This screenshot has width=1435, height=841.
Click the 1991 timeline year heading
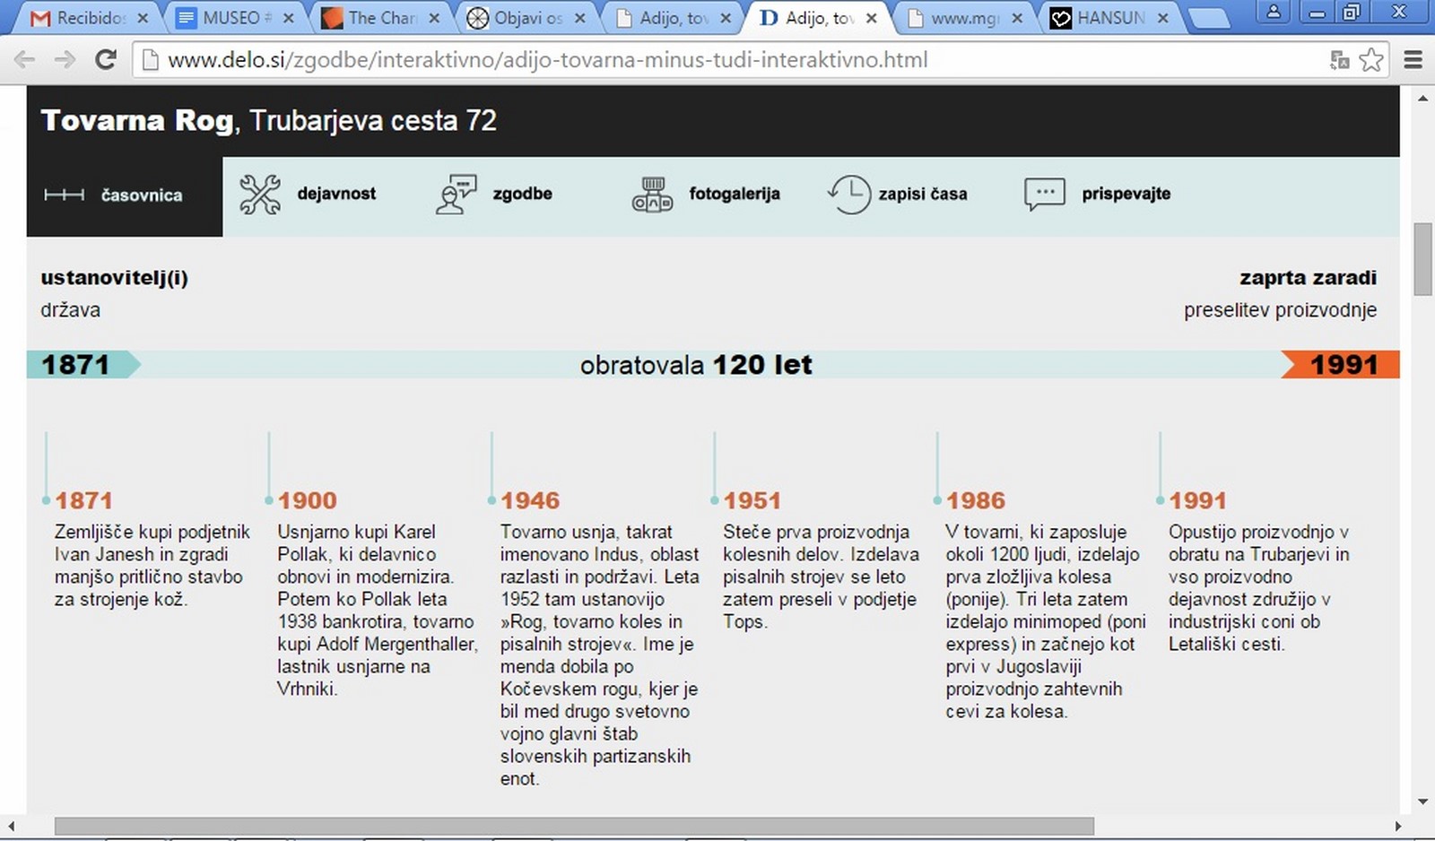coord(1197,500)
